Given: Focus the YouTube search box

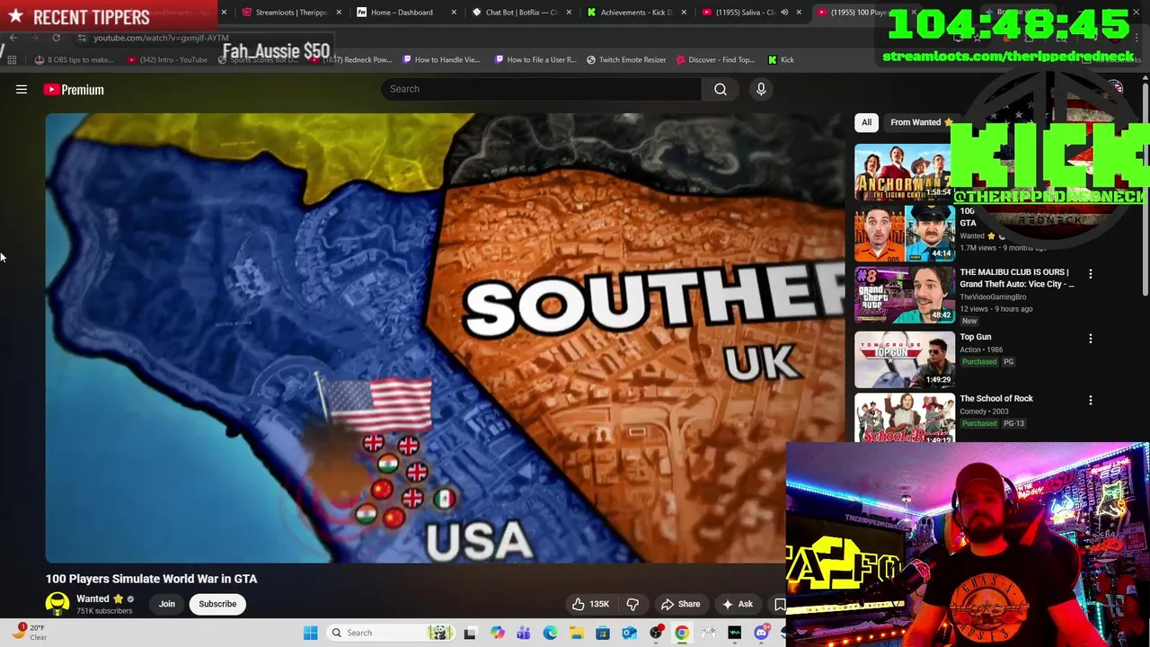Looking at the screenshot, I should [x=542, y=89].
